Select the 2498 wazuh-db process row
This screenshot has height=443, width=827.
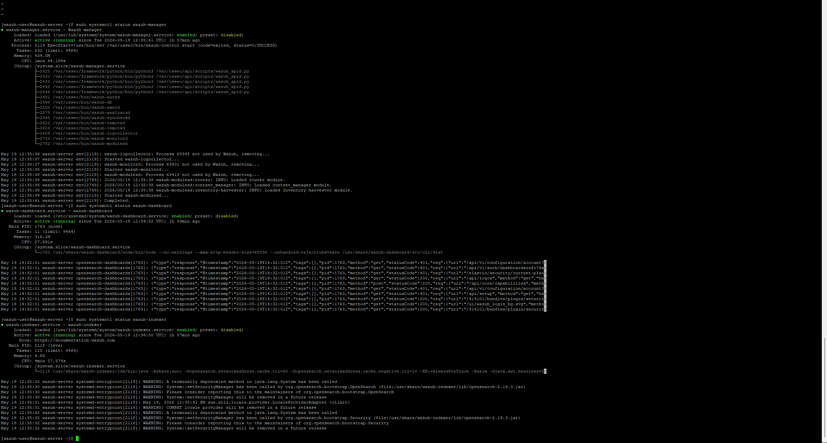click(x=74, y=102)
